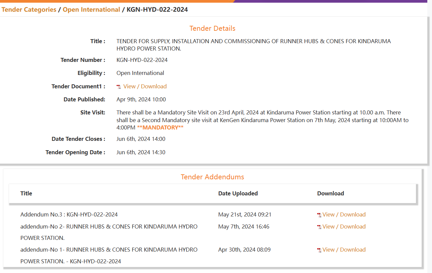The width and height of the screenshot is (432, 273).
Task: Open View / Download for addendum-No 1
Action: tap(344, 250)
